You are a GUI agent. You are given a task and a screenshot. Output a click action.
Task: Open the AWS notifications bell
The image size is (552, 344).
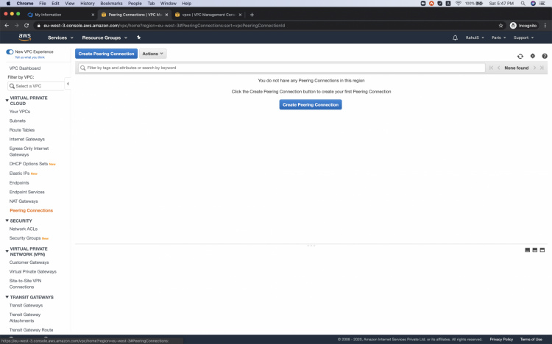tap(455, 37)
